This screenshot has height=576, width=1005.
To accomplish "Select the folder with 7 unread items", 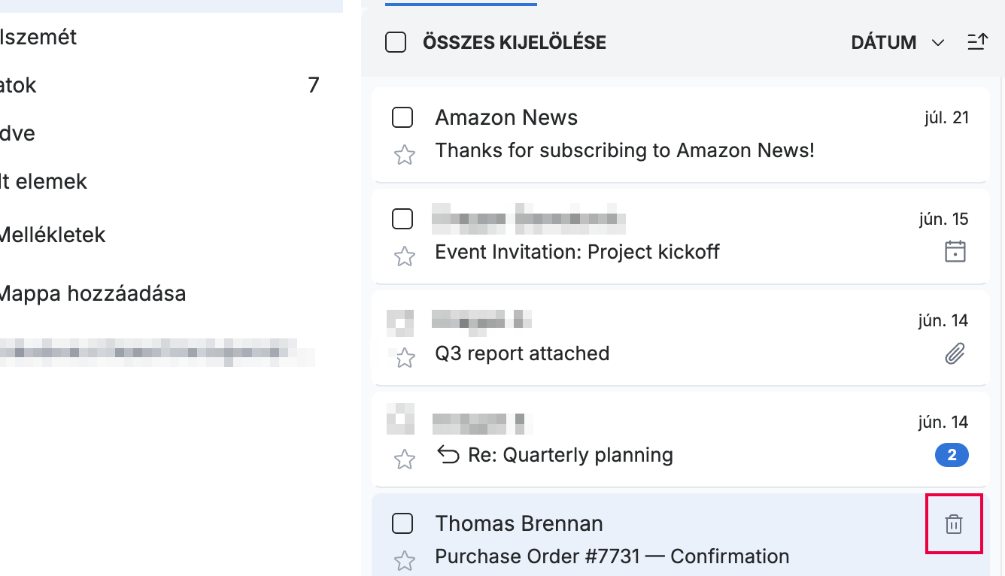I will tap(159, 85).
